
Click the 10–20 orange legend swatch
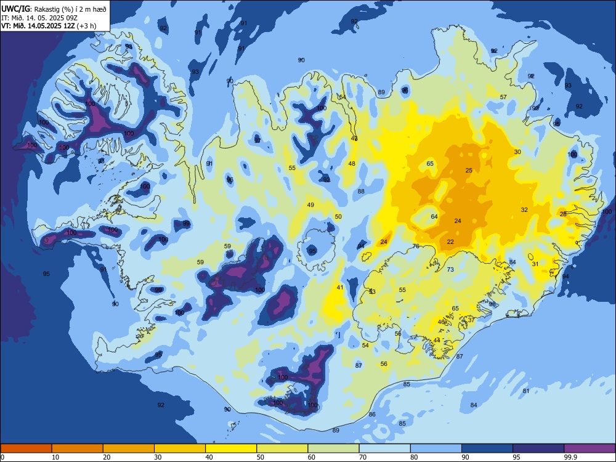click(x=78, y=448)
